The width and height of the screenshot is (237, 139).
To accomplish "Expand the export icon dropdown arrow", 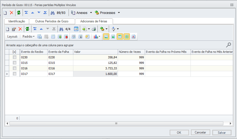I will click(89, 29).
